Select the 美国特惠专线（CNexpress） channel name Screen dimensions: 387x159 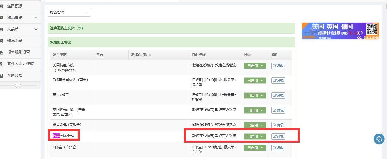[64, 67]
